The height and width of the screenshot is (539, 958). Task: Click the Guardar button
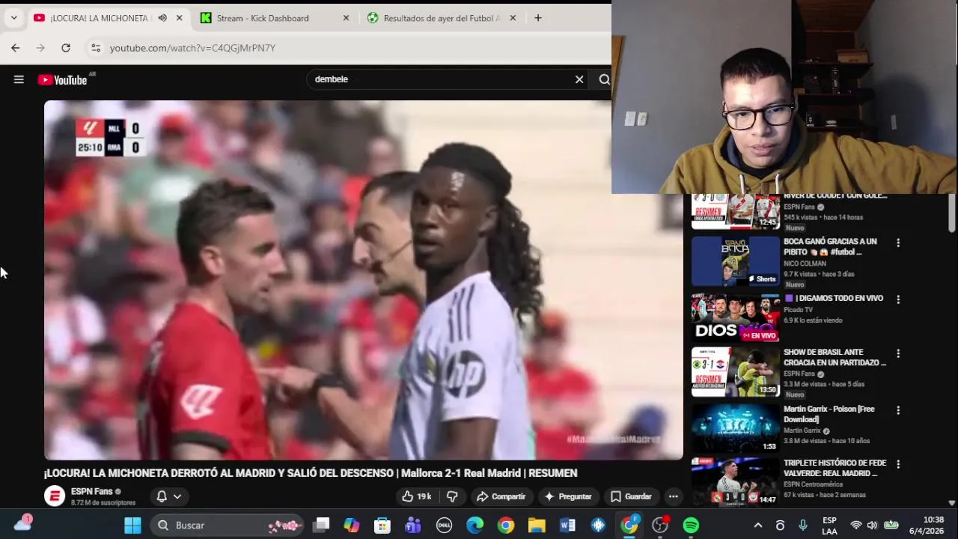[630, 496]
